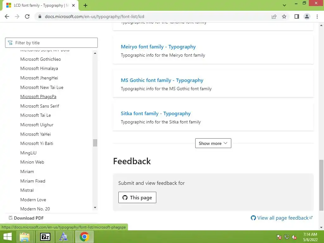Click This page feedback button

137,197
